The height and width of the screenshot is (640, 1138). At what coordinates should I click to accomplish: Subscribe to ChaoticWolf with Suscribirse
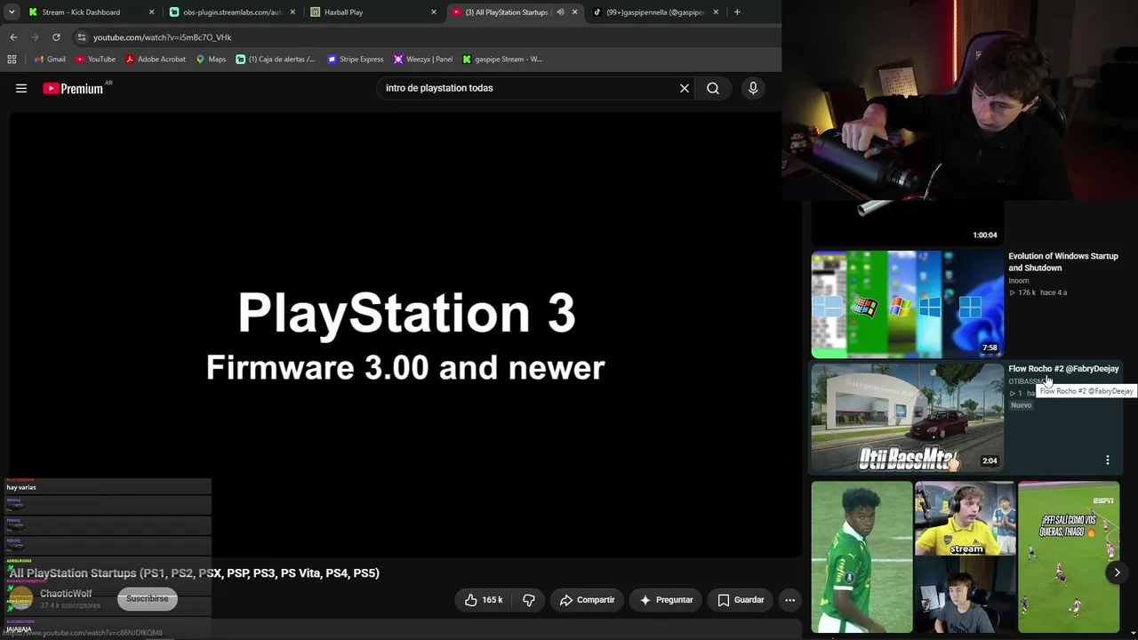148,599
